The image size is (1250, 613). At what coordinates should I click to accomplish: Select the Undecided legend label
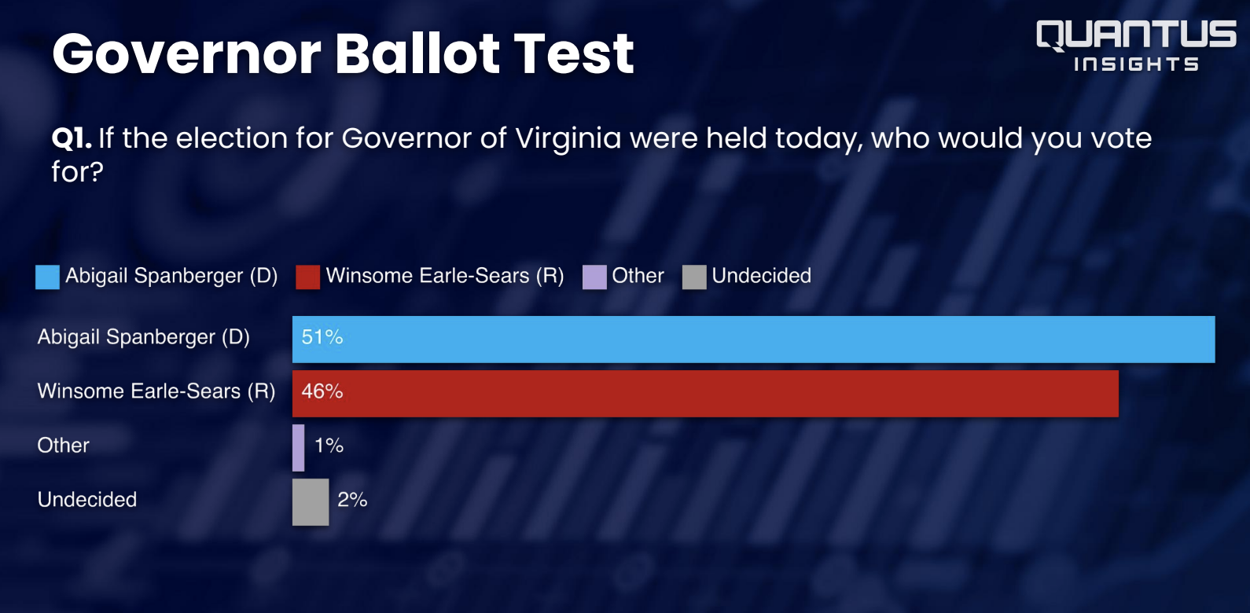pyautogui.click(x=761, y=276)
